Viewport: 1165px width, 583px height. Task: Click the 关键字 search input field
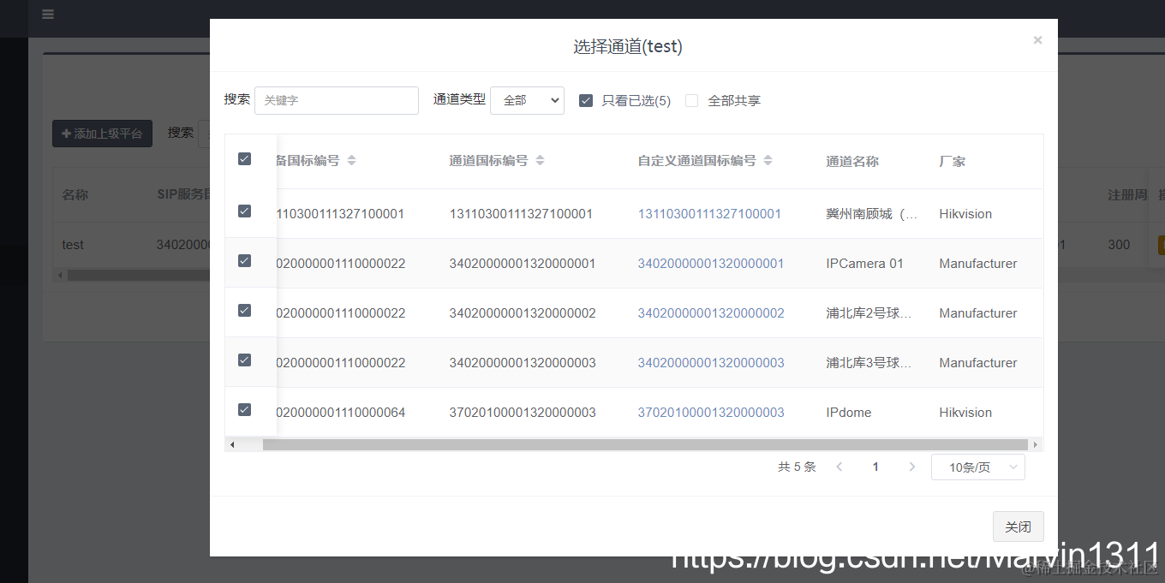click(337, 100)
